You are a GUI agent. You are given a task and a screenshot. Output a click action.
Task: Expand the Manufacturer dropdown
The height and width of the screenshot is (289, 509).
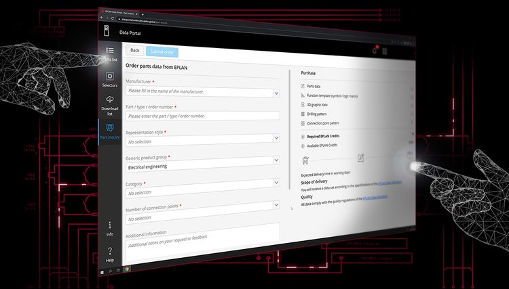(x=276, y=92)
